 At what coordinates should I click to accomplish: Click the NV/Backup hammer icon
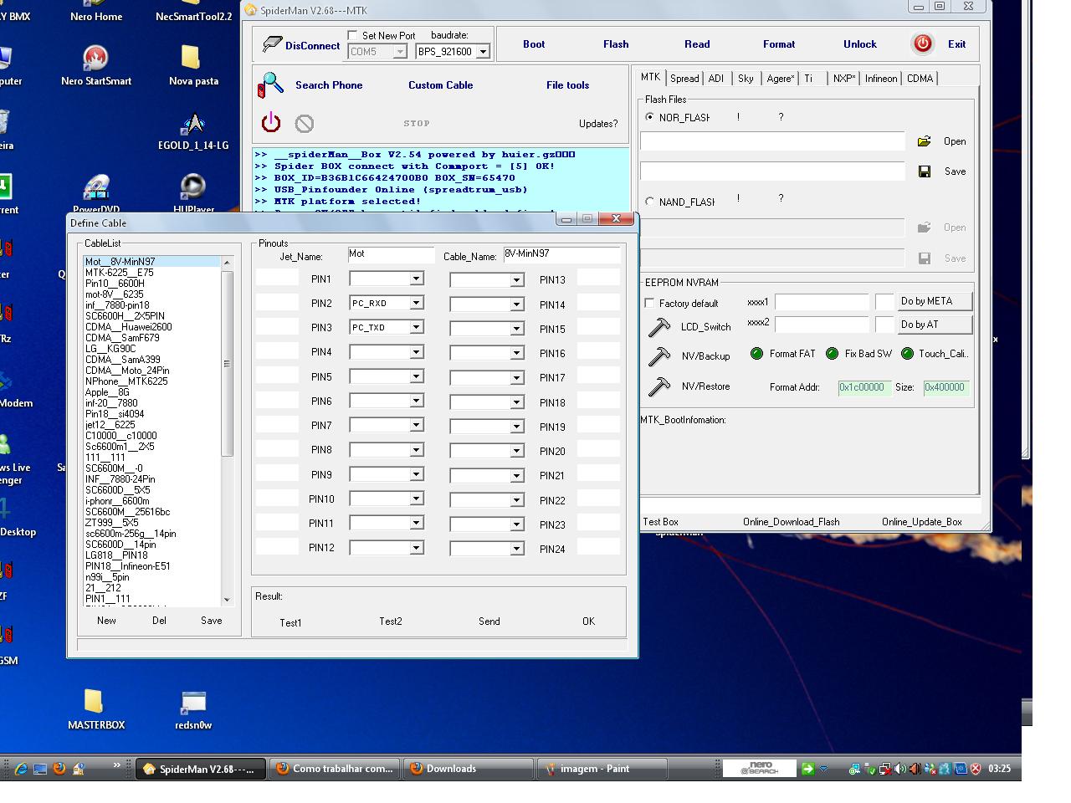tap(659, 356)
